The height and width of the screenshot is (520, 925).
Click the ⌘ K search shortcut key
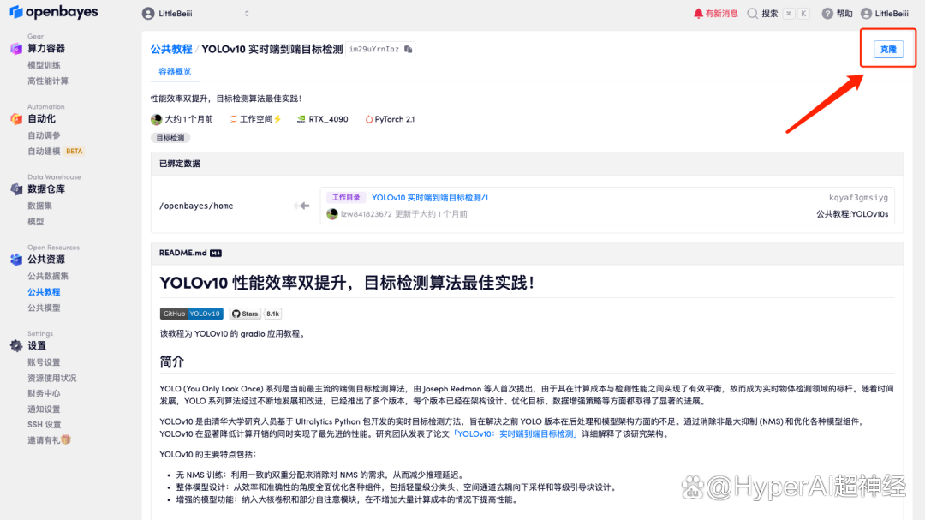[796, 14]
